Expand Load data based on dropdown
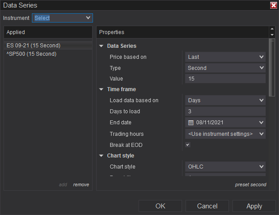Viewport: 279px width, 215px height. click(225, 100)
